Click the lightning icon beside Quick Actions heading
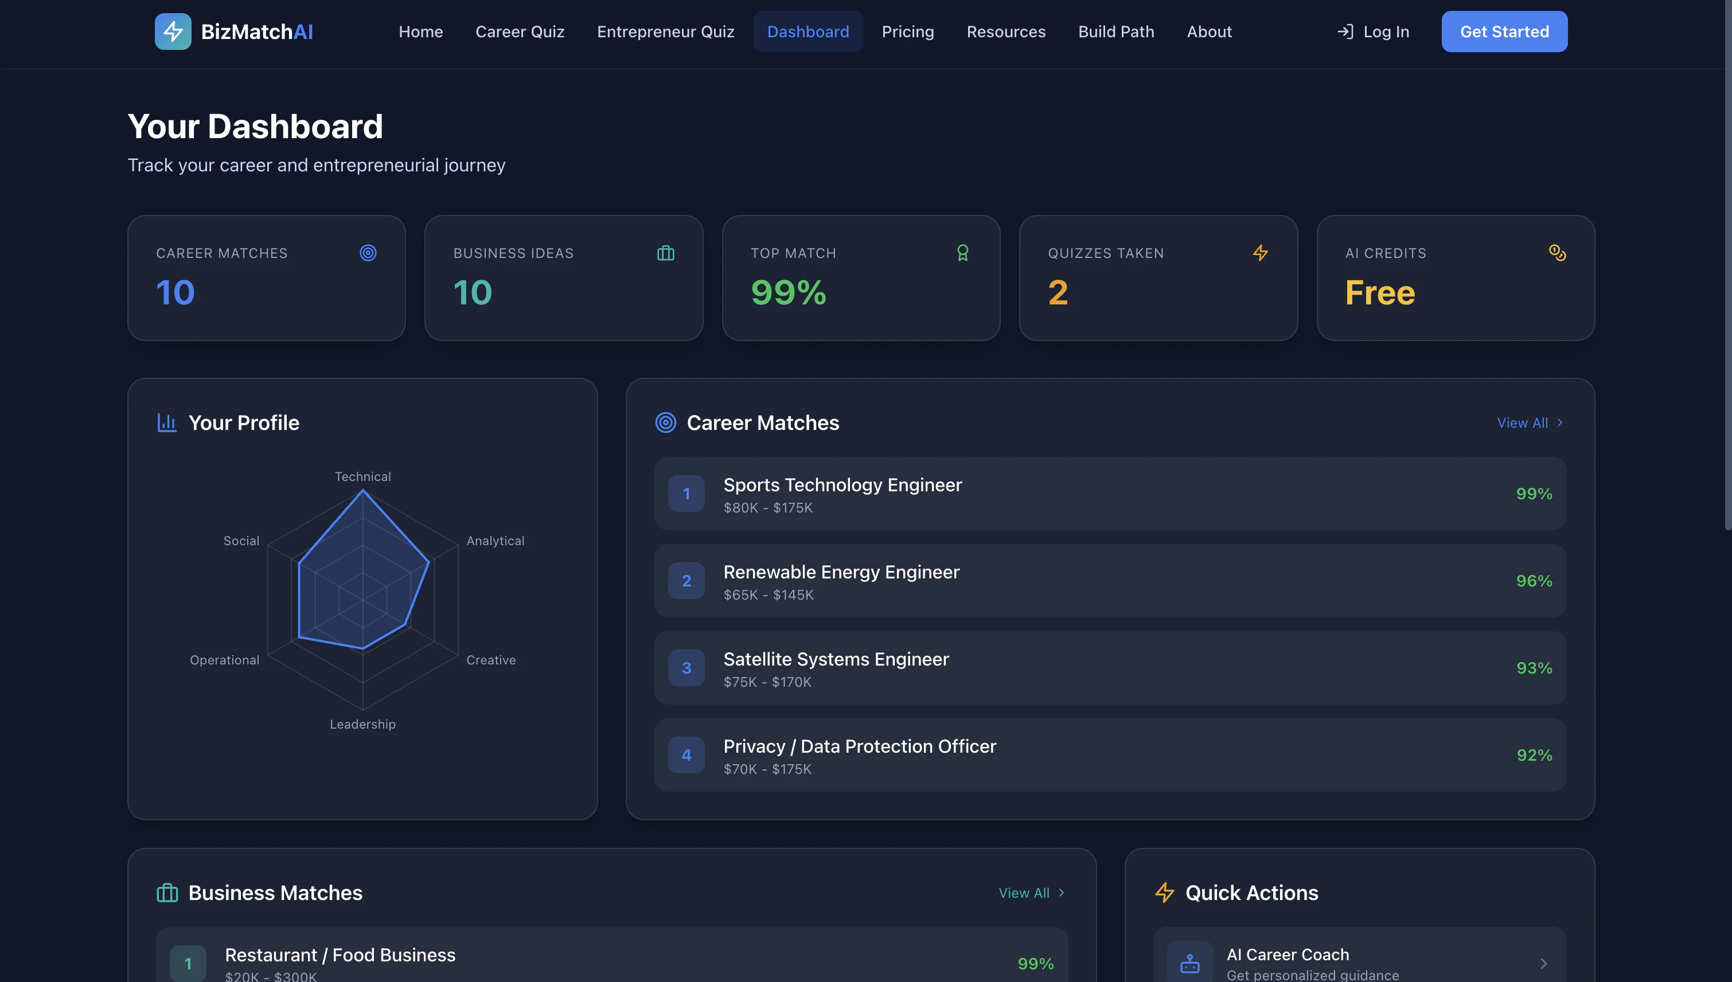The image size is (1732, 982). coord(1165,893)
